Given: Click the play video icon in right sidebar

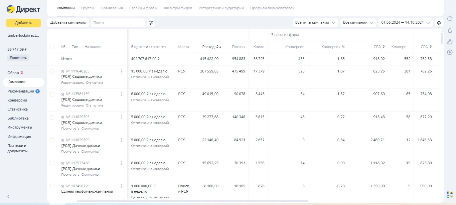Looking at the screenshot, I should [450, 52].
